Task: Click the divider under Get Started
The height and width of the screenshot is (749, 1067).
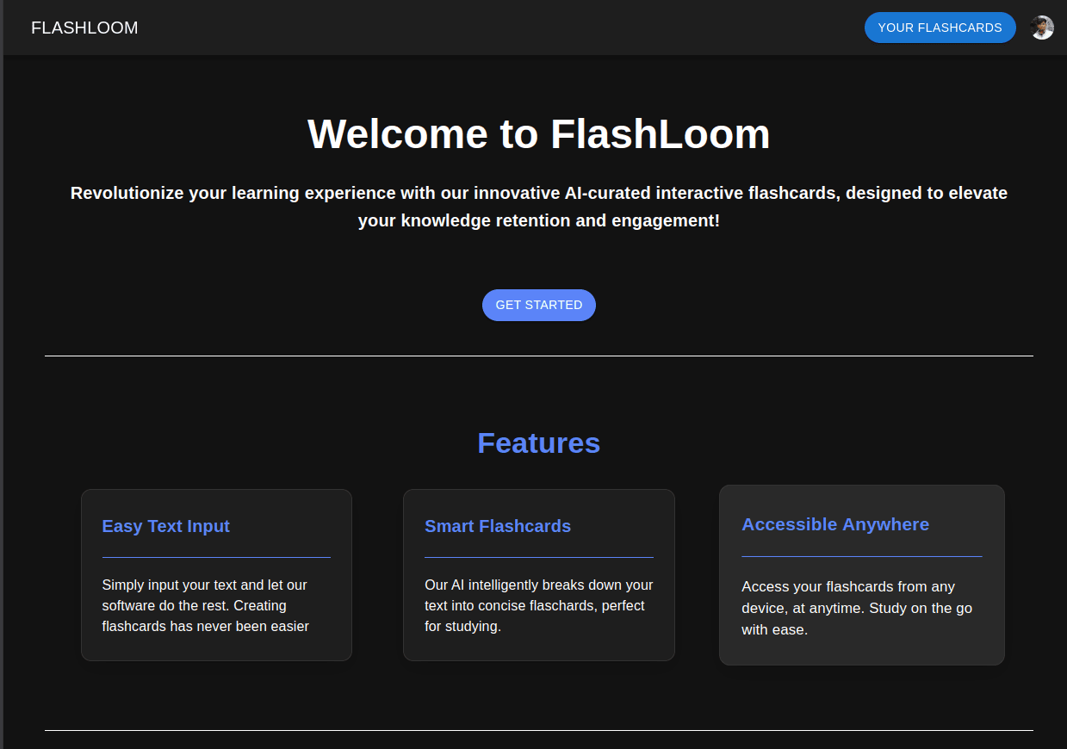Action: coord(539,356)
